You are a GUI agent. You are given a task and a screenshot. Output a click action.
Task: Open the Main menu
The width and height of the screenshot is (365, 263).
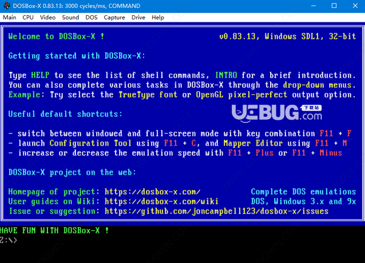pos(10,18)
